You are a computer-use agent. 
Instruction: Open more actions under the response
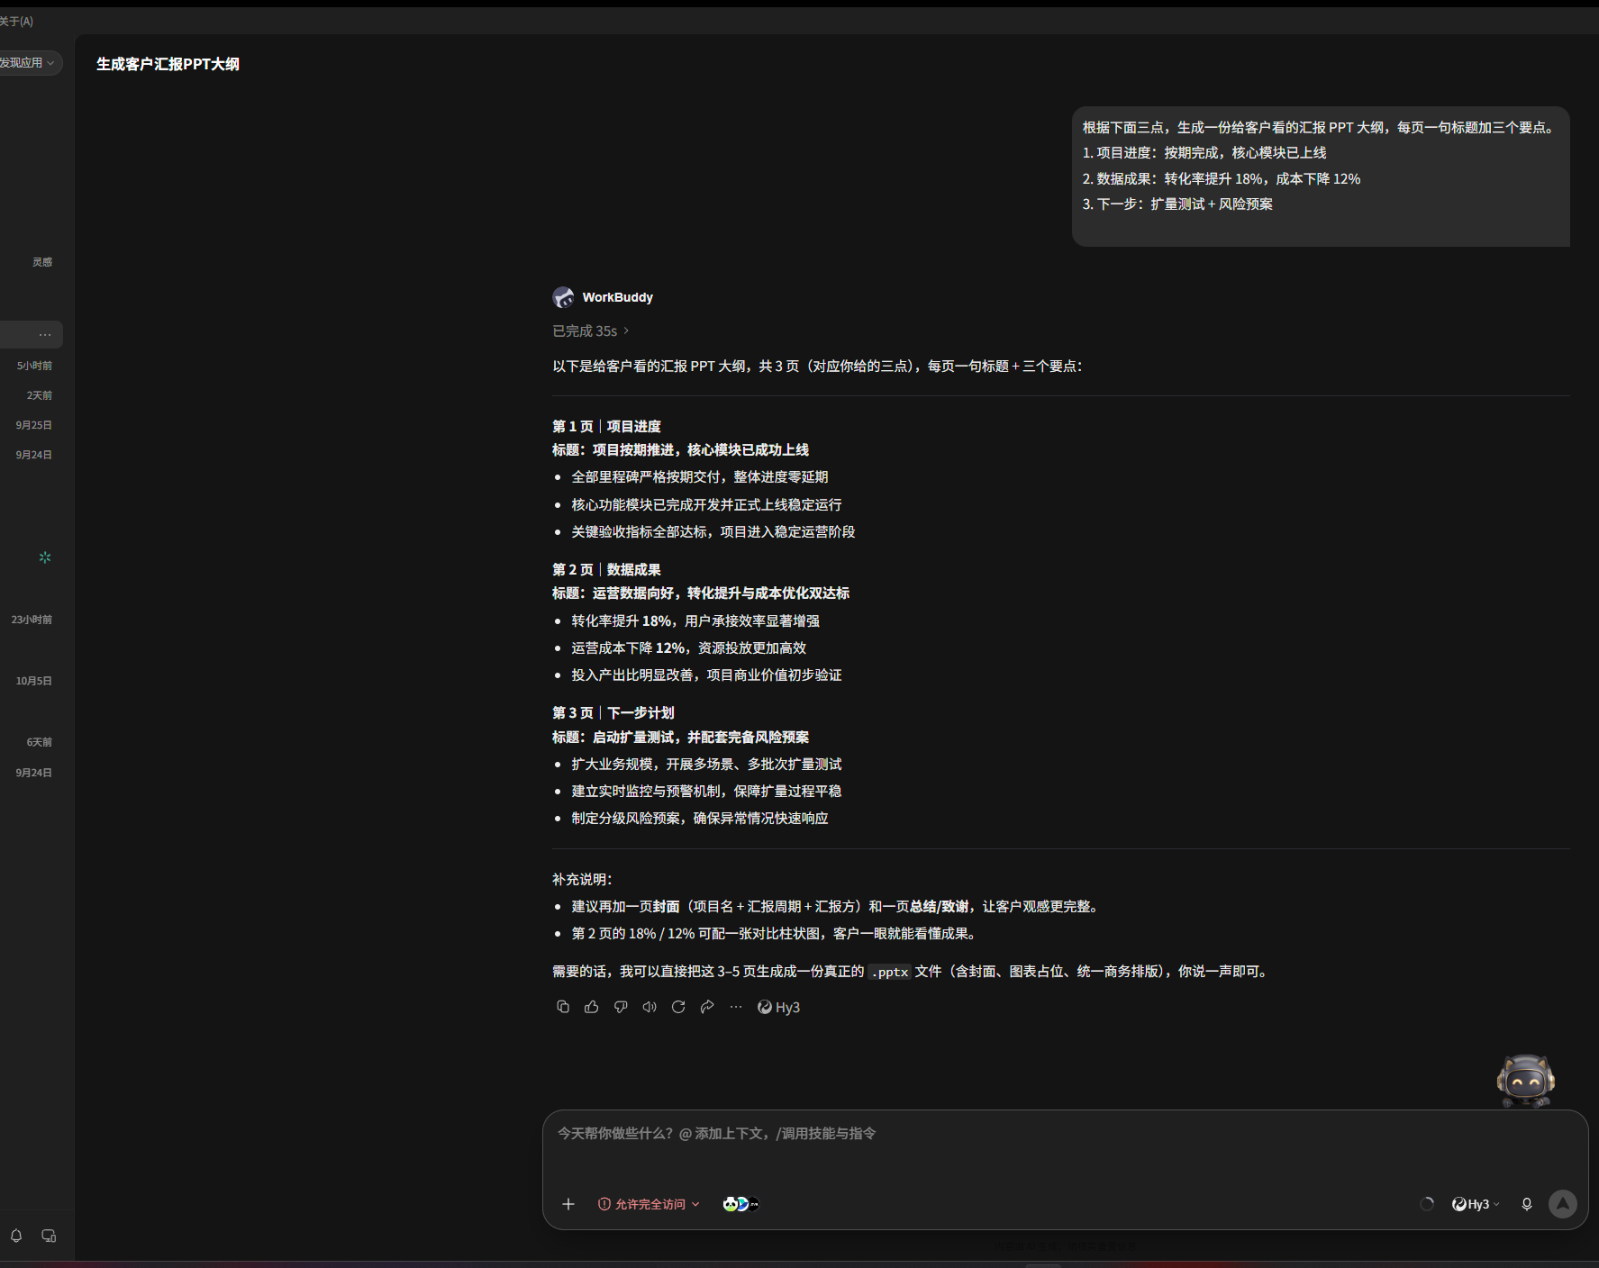736,1007
